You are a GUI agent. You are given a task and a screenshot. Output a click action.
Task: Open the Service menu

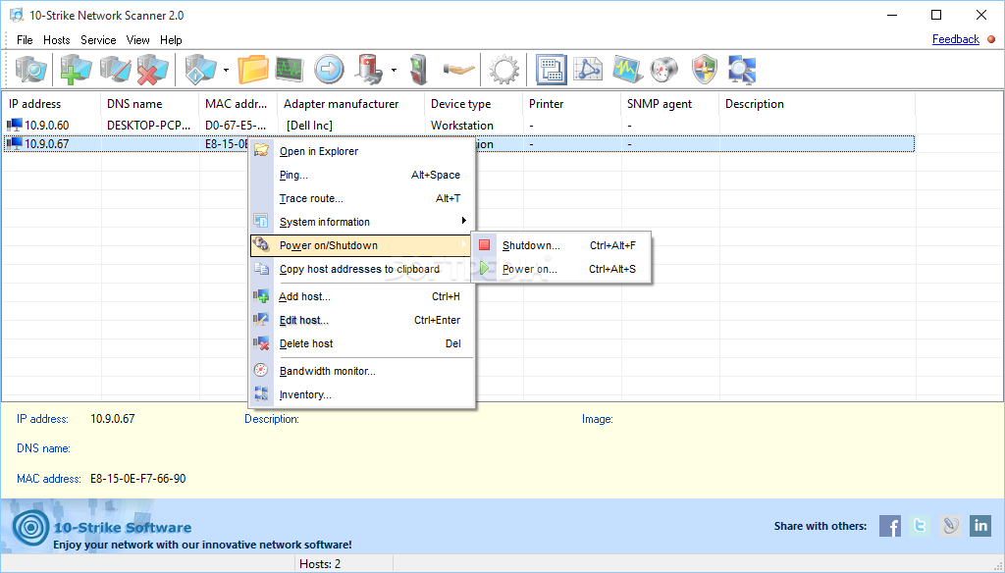pos(98,40)
